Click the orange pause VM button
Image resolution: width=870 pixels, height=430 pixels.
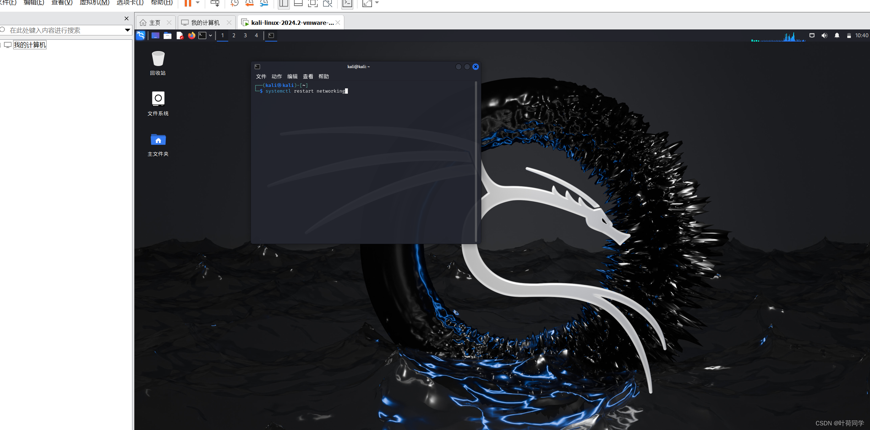tap(188, 3)
